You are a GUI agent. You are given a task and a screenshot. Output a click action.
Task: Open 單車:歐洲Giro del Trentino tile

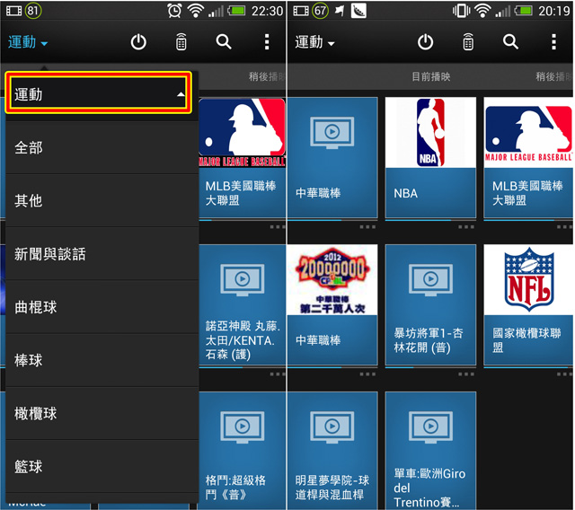(x=430, y=450)
